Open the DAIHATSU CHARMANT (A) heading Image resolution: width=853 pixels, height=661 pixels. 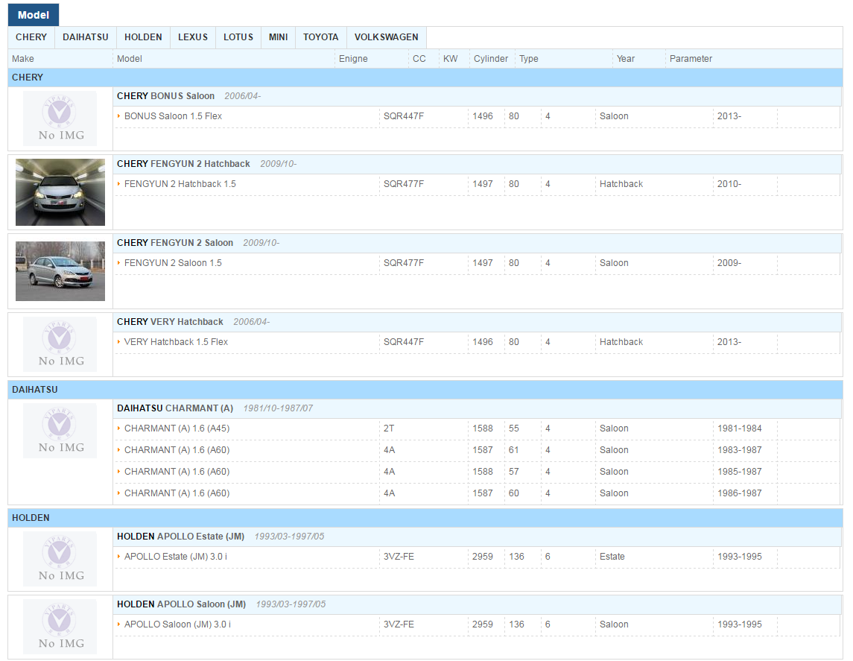tap(174, 408)
